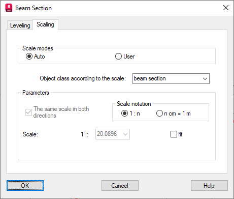
Task: Confirm with the OK button
Action: pyautogui.click(x=25, y=186)
